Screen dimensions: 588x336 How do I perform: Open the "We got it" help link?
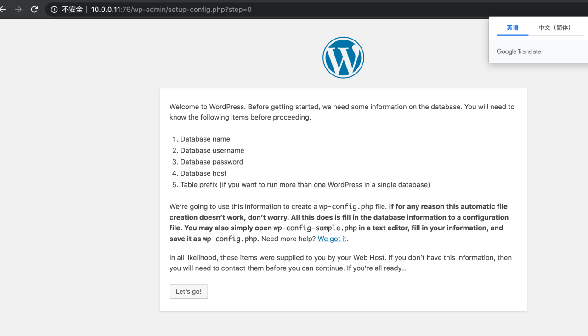pyautogui.click(x=332, y=239)
